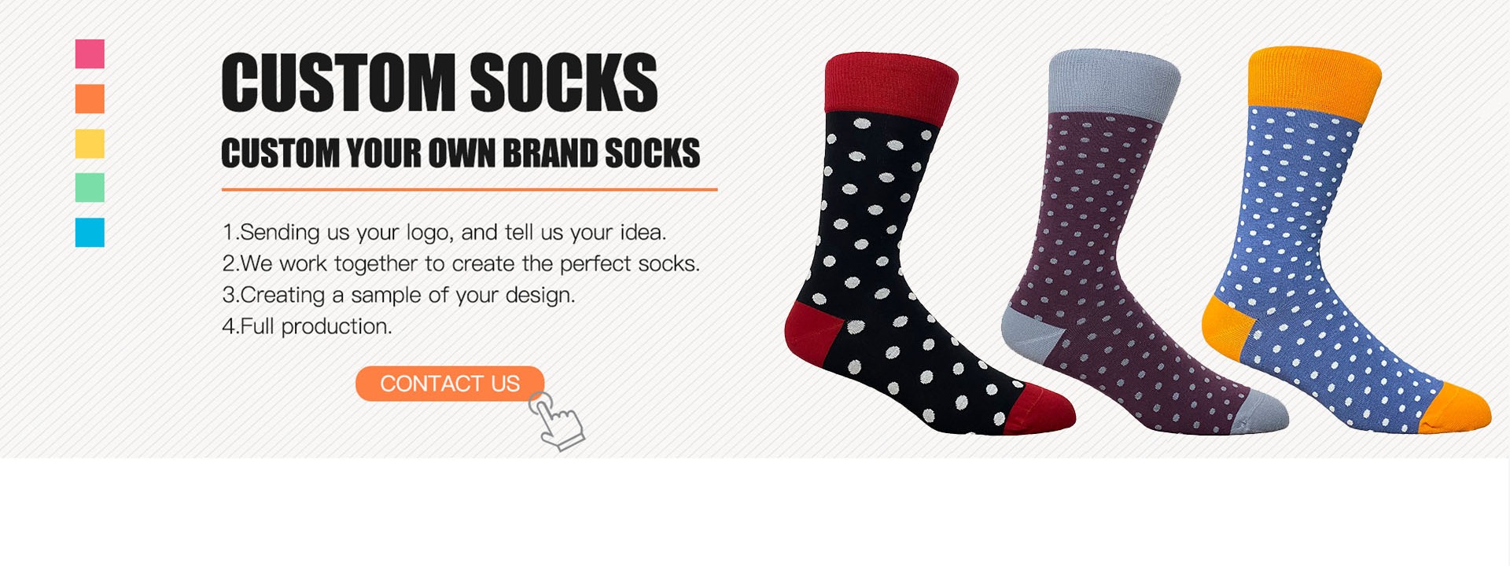Click the orange cuff of blue sock
This screenshot has height=566, width=1510.
tap(1314, 83)
